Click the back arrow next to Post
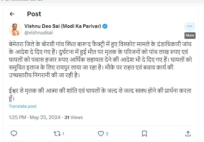The width and height of the screenshot is (204, 142). click(x=12, y=14)
